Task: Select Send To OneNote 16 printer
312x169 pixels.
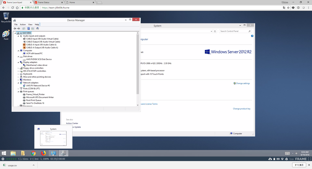Action: (x=35, y=103)
